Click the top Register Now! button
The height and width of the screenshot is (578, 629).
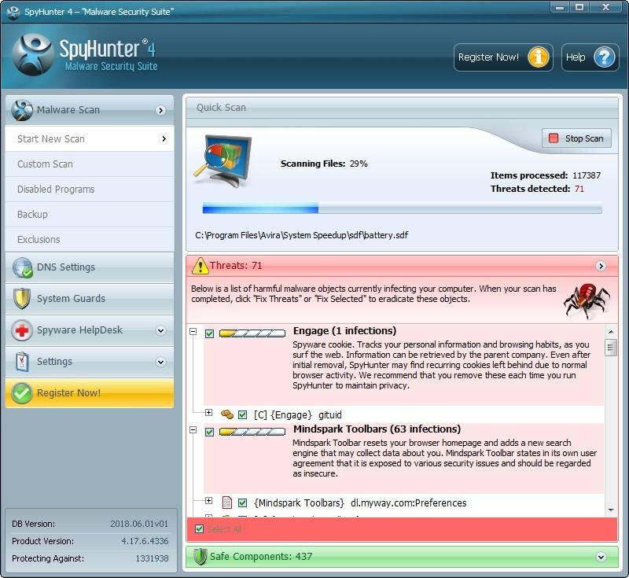503,57
